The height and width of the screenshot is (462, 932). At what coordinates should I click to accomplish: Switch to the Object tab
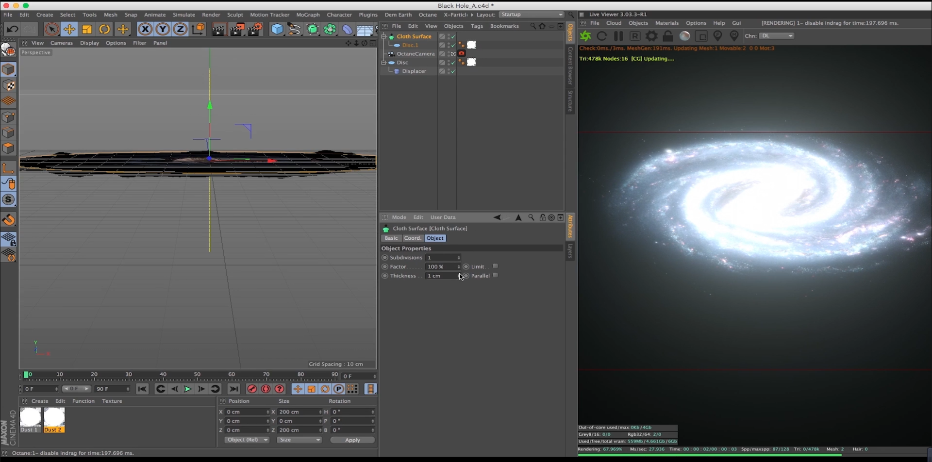tap(435, 238)
